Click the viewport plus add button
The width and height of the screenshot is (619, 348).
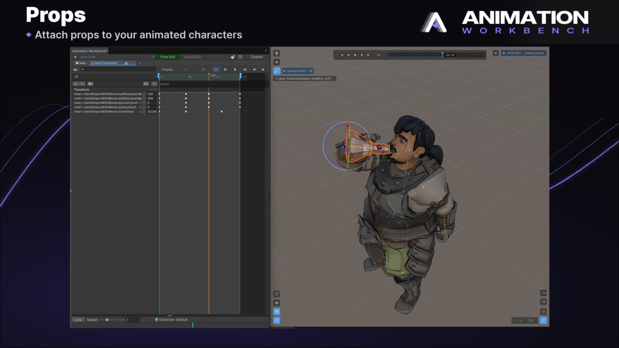coord(276,62)
